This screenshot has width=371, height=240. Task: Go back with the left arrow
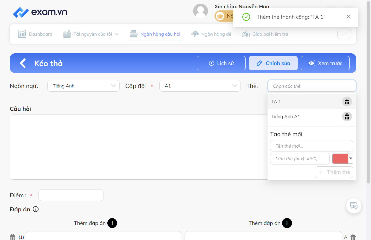[x=23, y=63]
